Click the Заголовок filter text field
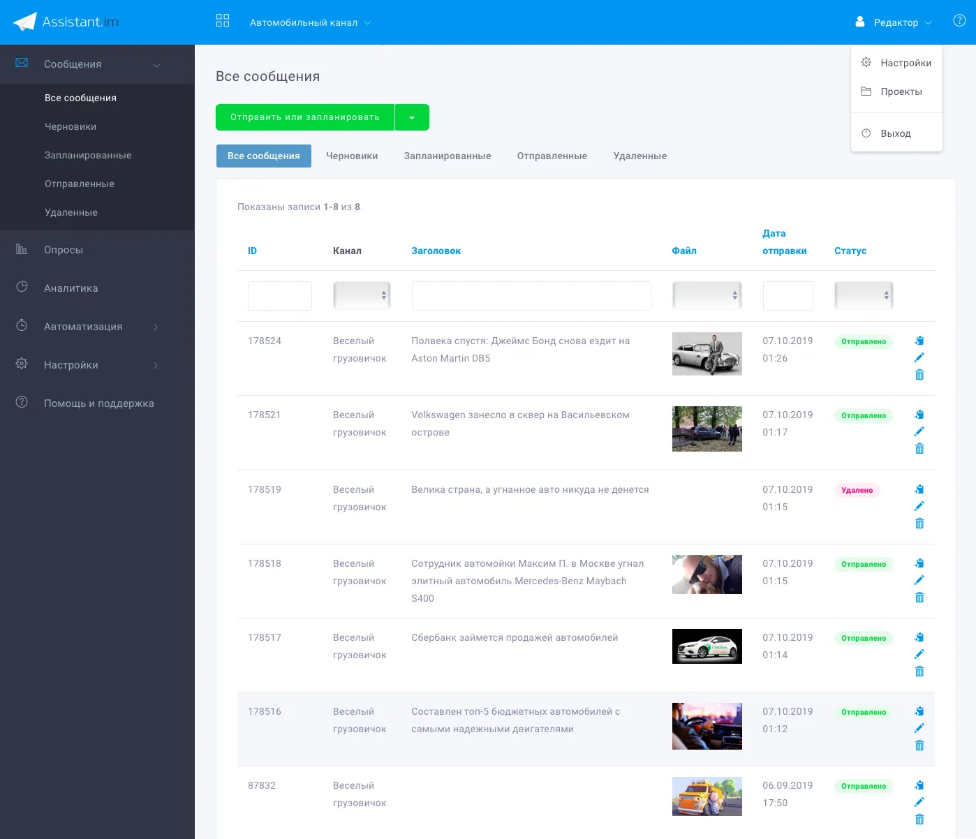This screenshot has height=839, width=976. point(531,296)
